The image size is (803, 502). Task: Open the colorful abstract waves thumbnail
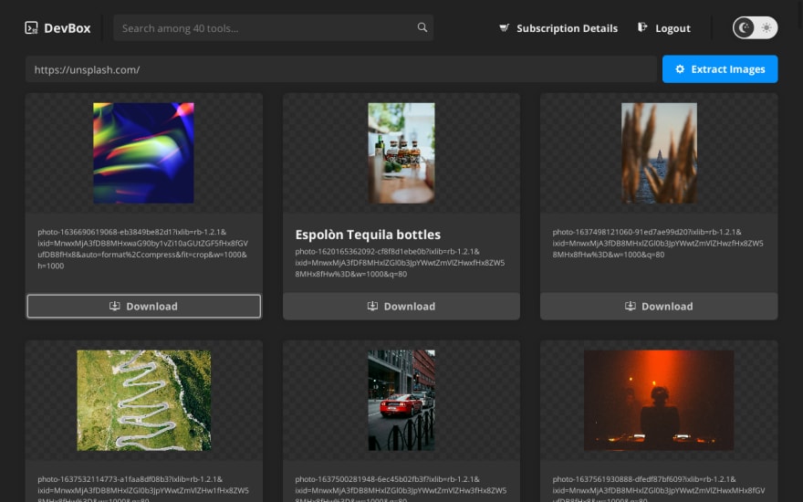[x=143, y=152]
